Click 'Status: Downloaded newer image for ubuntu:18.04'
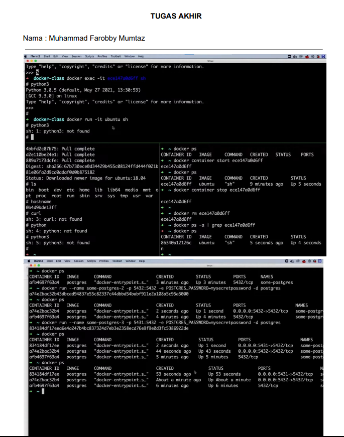The image size is (344, 437). pos(86,178)
